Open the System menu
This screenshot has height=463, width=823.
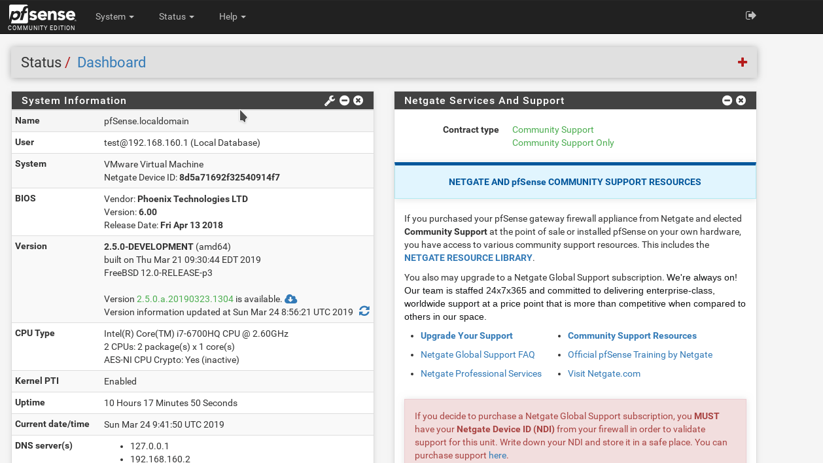114,16
